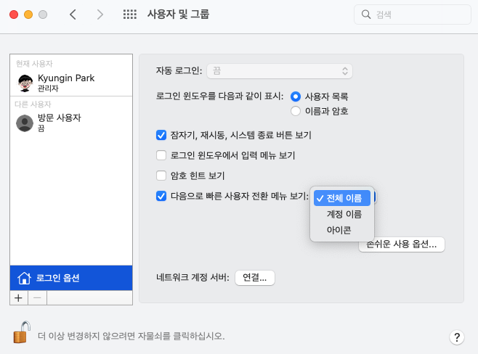Viewport: 478px width, 354px height.
Task: Click the search field 검색
Action: point(413,15)
